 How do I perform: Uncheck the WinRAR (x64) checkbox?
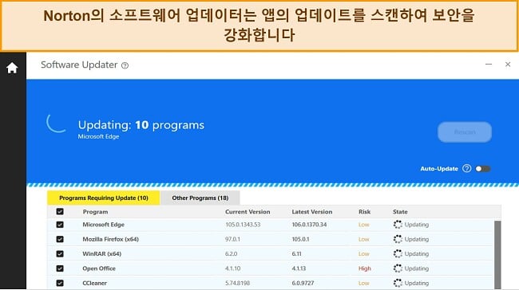coord(60,253)
